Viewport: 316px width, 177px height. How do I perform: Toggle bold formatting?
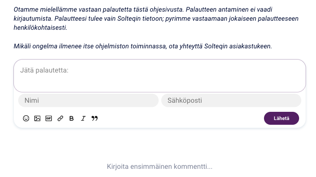pyautogui.click(x=72, y=118)
